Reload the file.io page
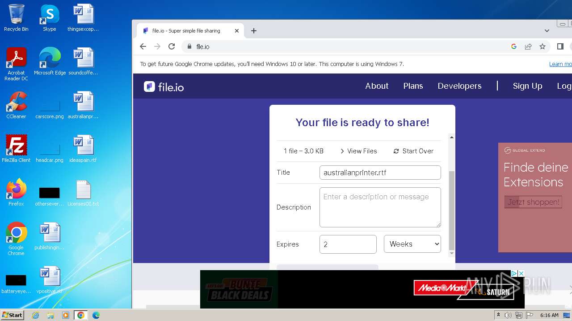 (x=172, y=46)
